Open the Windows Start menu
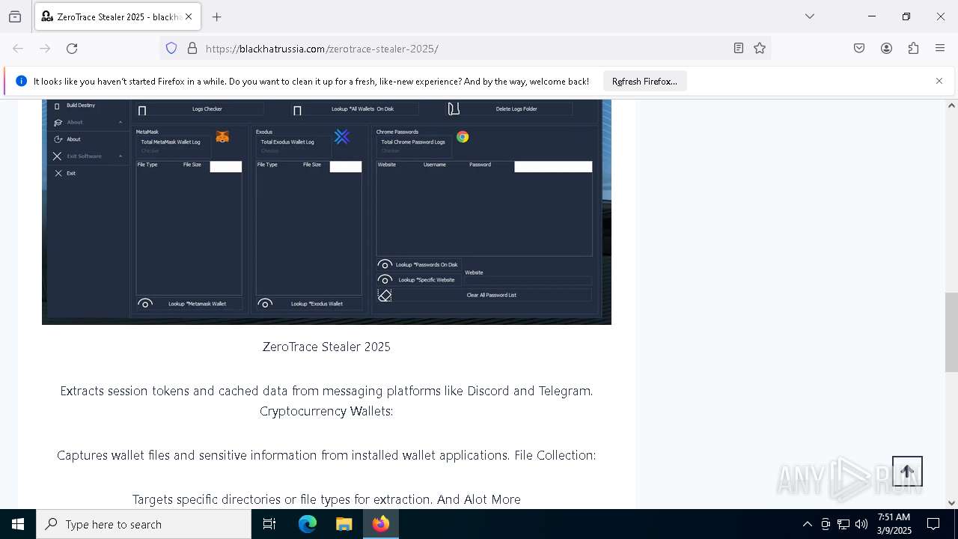Image resolution: width=958 pixels, height=539 pixels. click(x=18, y=524)
